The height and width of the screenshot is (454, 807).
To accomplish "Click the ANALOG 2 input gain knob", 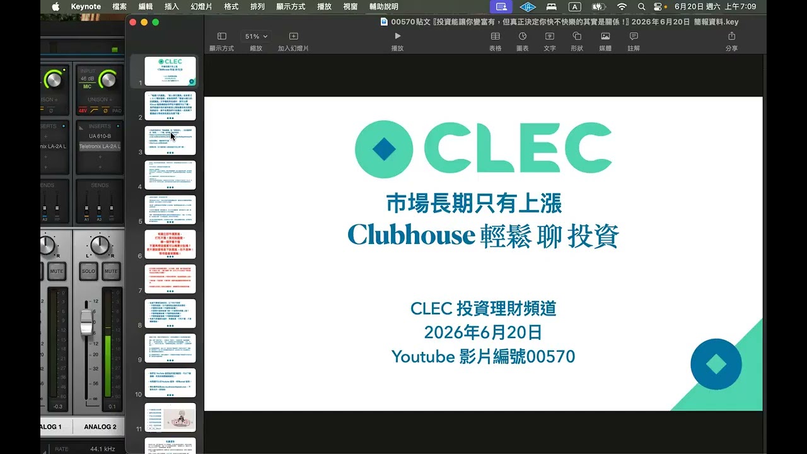I will pos(108,79).
